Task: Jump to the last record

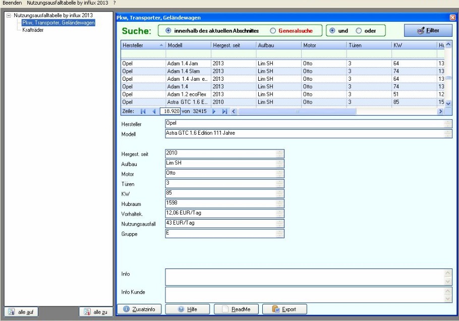Action: tap(224, 112)
